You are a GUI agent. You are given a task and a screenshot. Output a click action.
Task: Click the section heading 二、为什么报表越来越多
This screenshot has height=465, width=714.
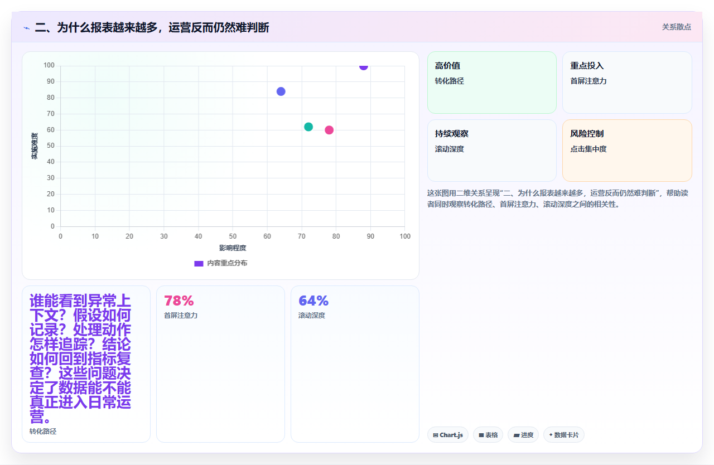click(152, 27)
